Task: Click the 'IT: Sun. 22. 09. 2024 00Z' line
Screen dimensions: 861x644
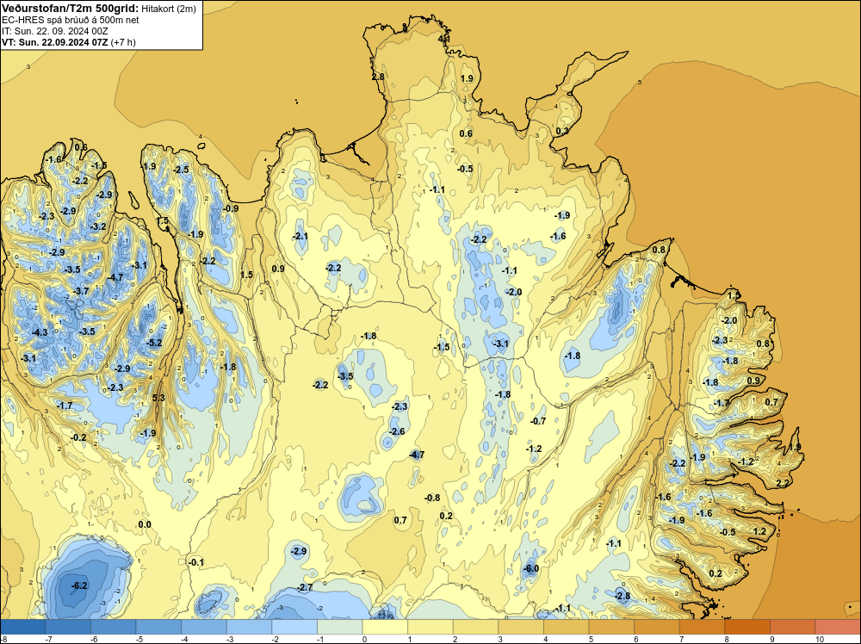Action: (x=55, y=31)
